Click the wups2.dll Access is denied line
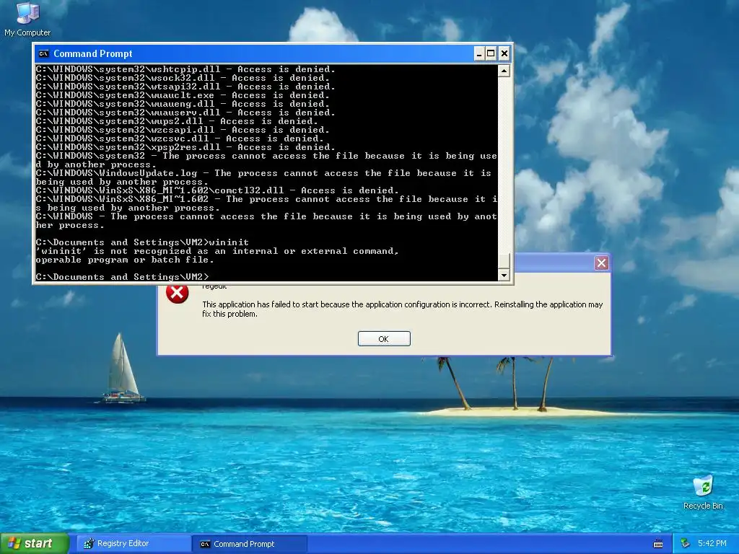 [x=177, y=121]
